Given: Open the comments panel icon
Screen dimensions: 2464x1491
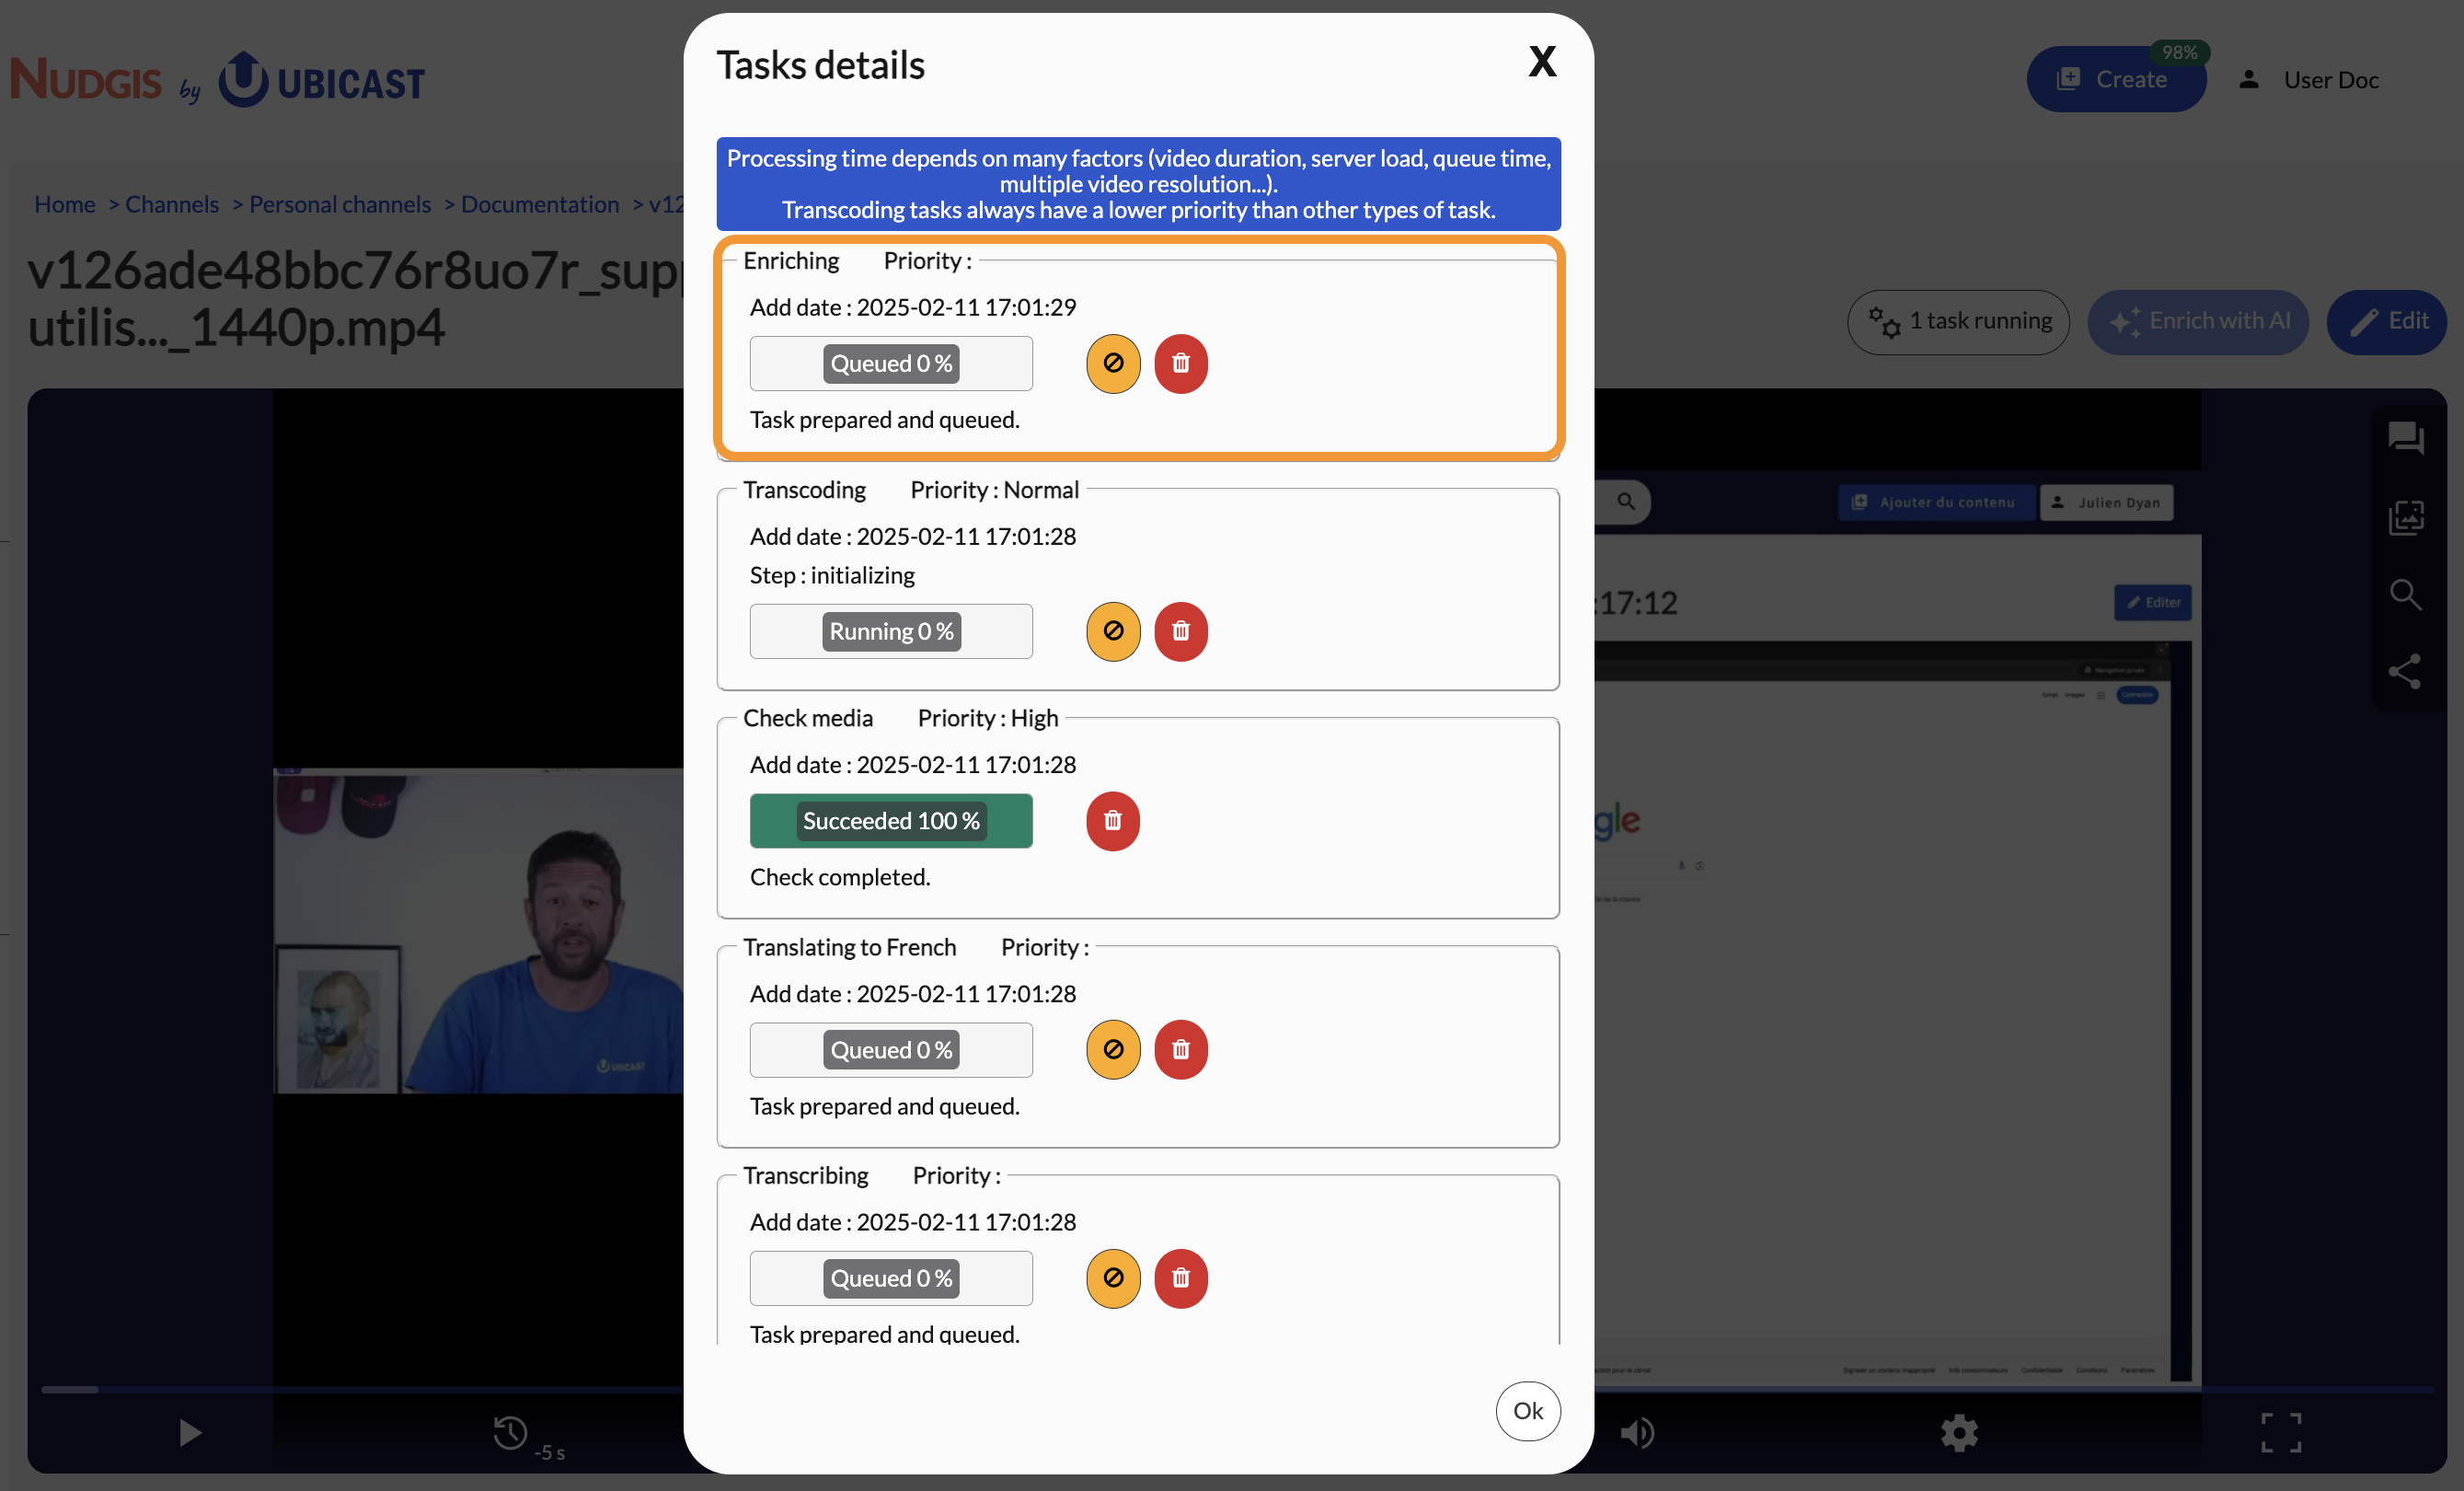Looking at the screenshot, I should pyautogui.click(x=2405, y=437).
